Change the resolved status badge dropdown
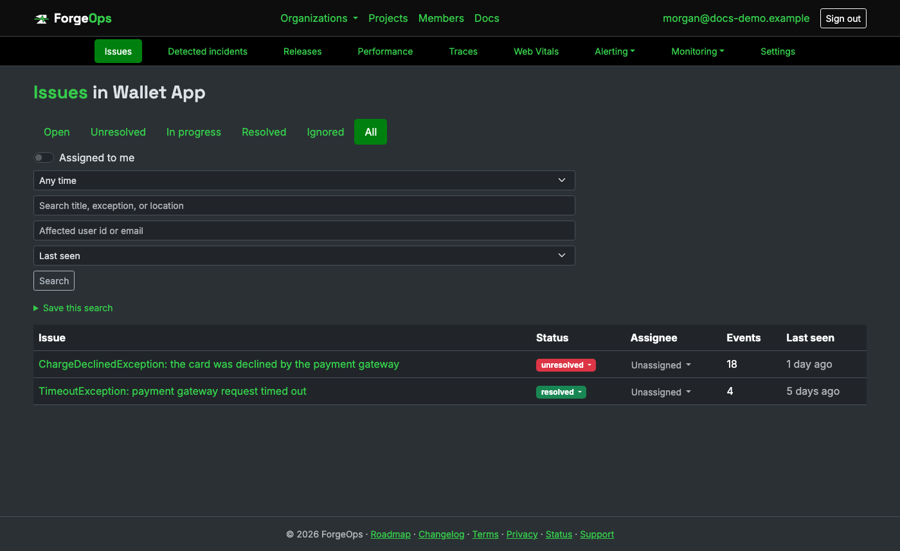 561,392
